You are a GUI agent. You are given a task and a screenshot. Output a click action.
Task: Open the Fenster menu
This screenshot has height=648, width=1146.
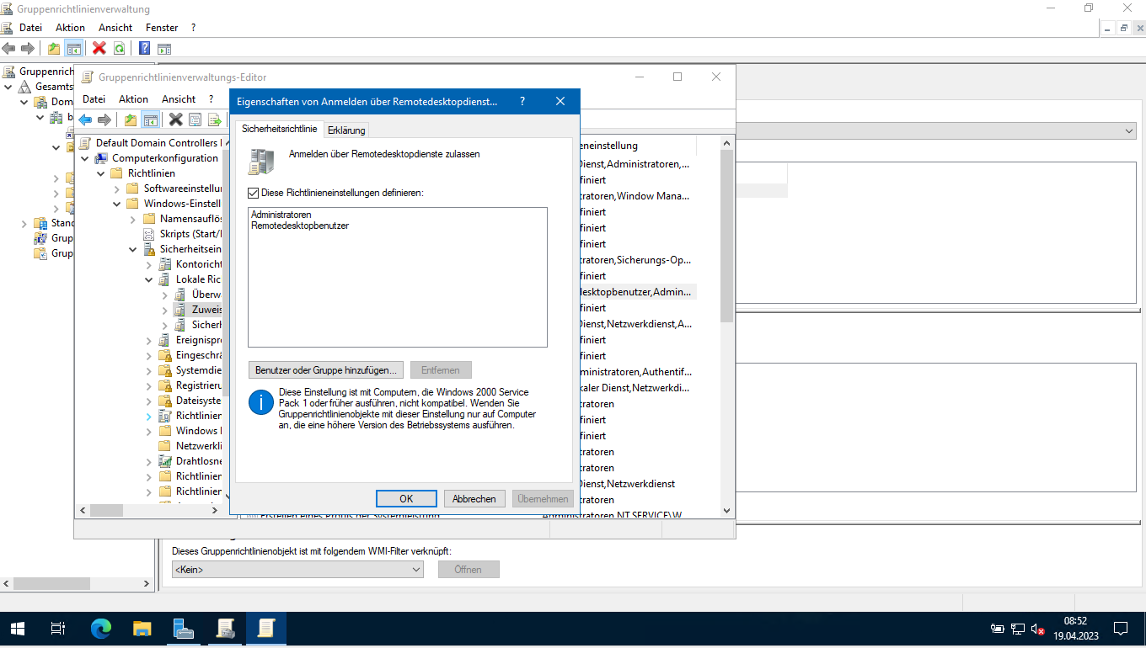pos(162,28)
